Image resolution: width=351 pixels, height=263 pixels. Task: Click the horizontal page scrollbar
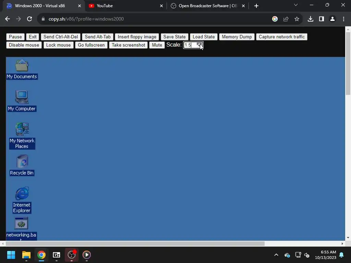(x=135, y=243)
